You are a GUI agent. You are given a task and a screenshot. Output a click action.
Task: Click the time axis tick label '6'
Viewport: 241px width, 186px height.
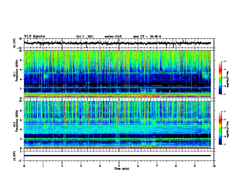138,166
